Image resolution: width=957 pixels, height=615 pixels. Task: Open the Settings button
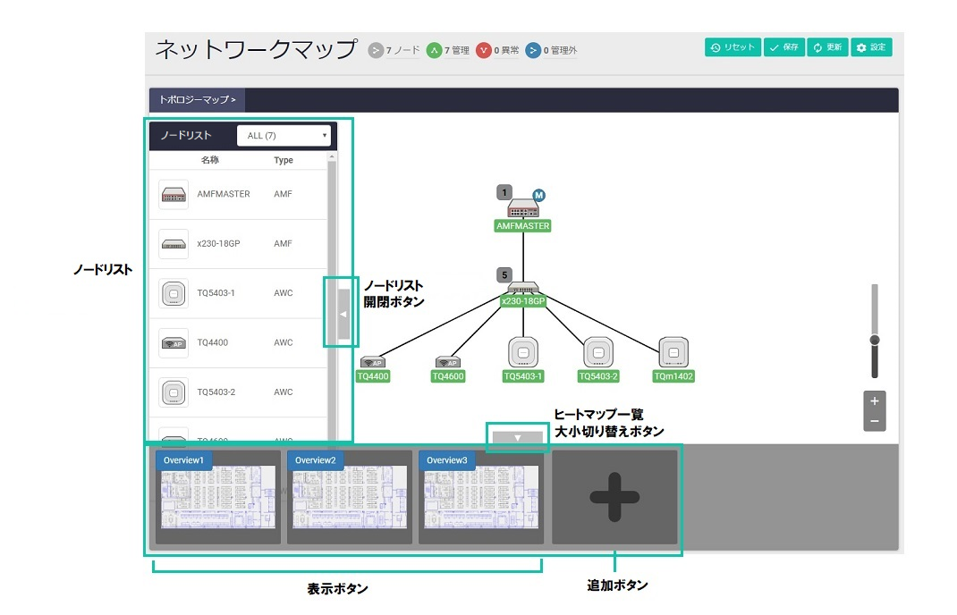(871, 47)
